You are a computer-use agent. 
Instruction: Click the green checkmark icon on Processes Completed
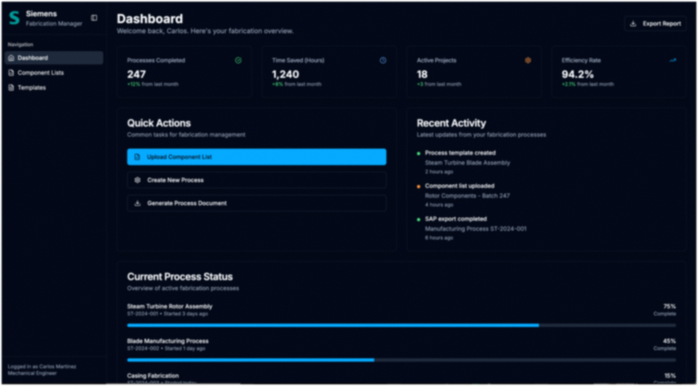click(x=238, y=60)
